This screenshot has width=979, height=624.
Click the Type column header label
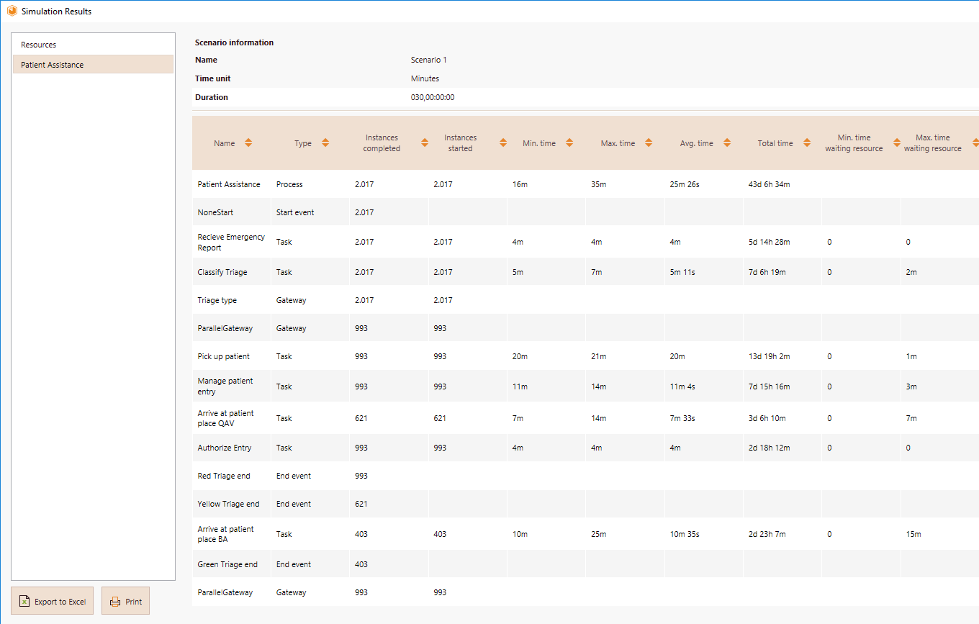(303, 143)
